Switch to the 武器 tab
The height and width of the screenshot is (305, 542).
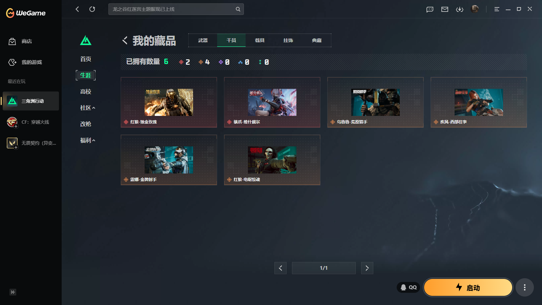point(203,40)
